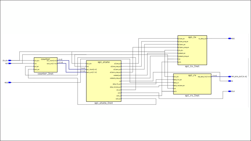
Task: Select the CS output port symbol
Action: [229, 81]
